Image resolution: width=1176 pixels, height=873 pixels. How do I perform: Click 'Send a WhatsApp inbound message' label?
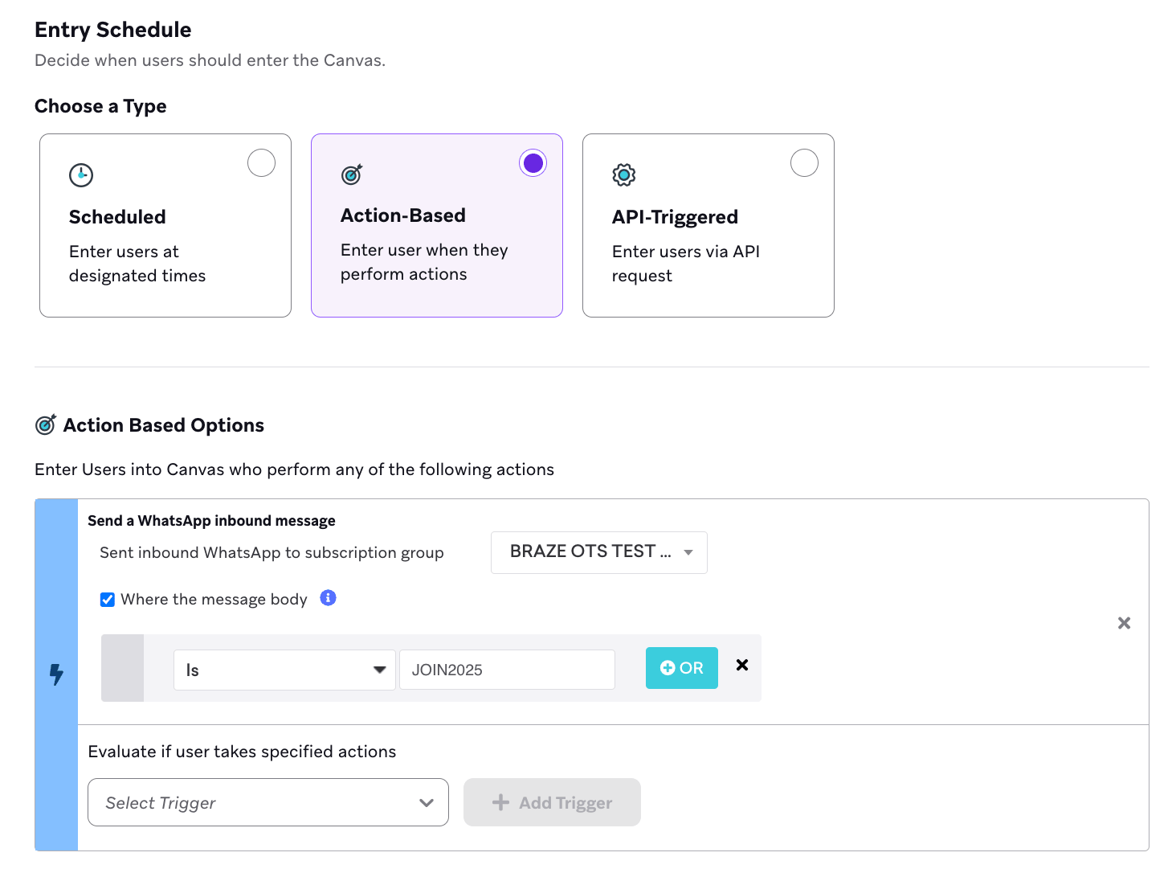pos(211,521)
